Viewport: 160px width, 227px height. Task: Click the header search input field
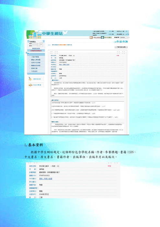tap(124, 38)
